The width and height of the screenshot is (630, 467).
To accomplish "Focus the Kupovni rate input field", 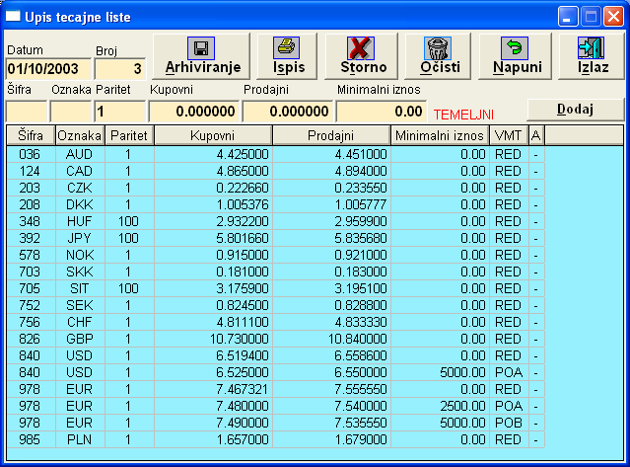I will [x=194, y=112].
